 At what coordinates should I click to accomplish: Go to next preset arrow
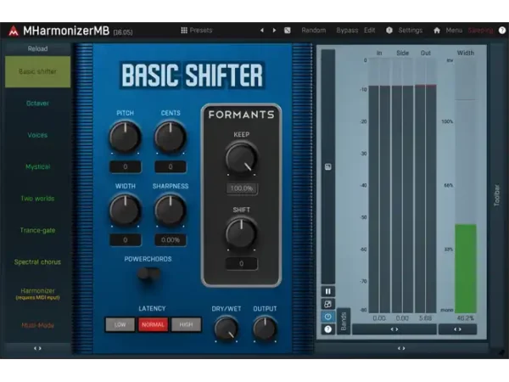coord(274,31)
